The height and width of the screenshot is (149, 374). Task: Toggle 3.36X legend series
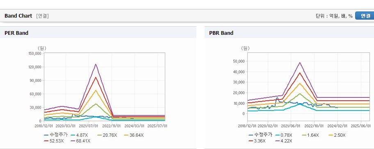point(257,141)
